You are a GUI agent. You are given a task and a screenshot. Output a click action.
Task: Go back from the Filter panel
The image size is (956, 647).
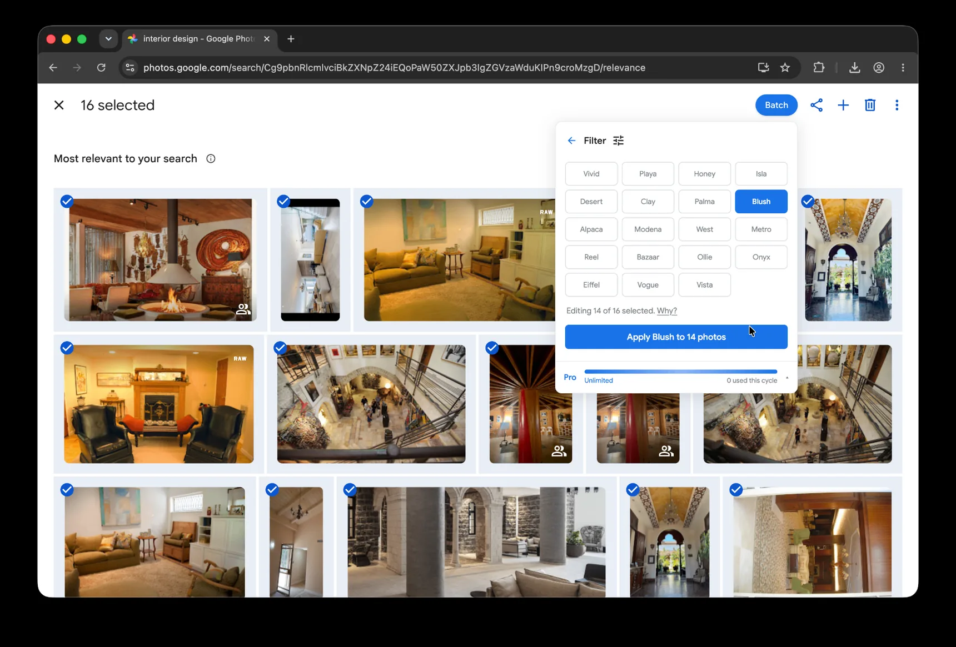pyautogui.click(x=571, y=141)
